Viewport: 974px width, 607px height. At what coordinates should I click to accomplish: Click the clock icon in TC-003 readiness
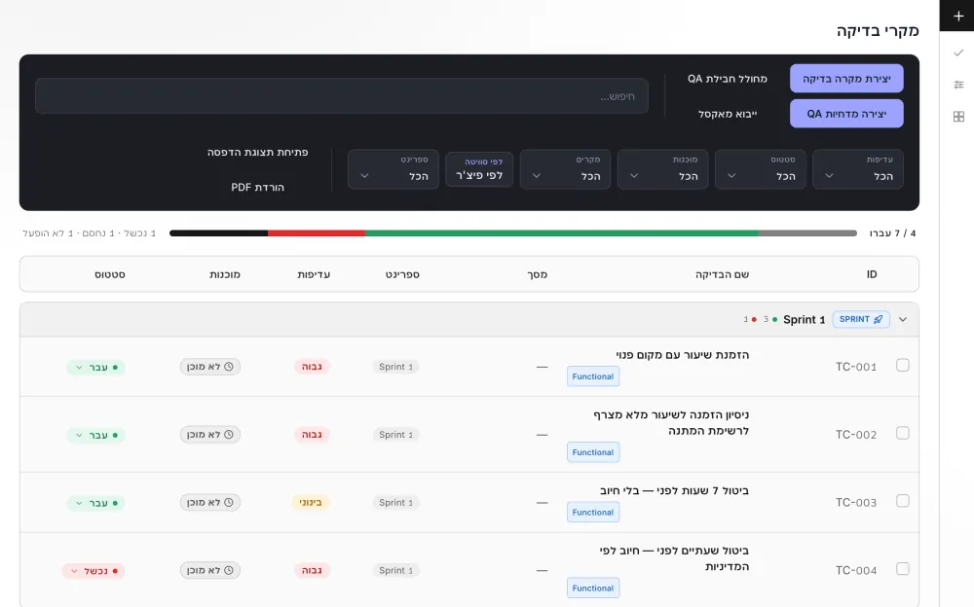(229, 502)
